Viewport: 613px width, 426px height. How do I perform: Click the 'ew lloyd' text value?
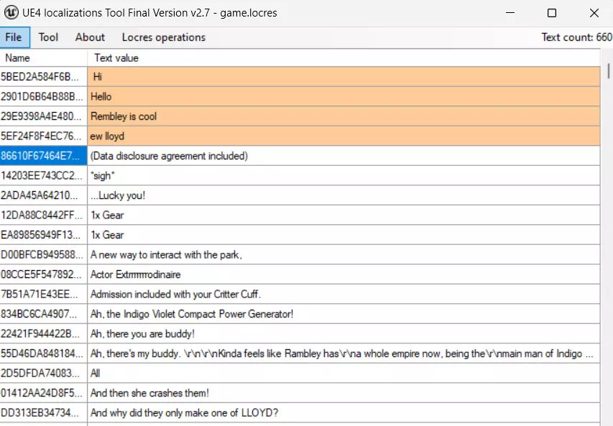[107, 136]
